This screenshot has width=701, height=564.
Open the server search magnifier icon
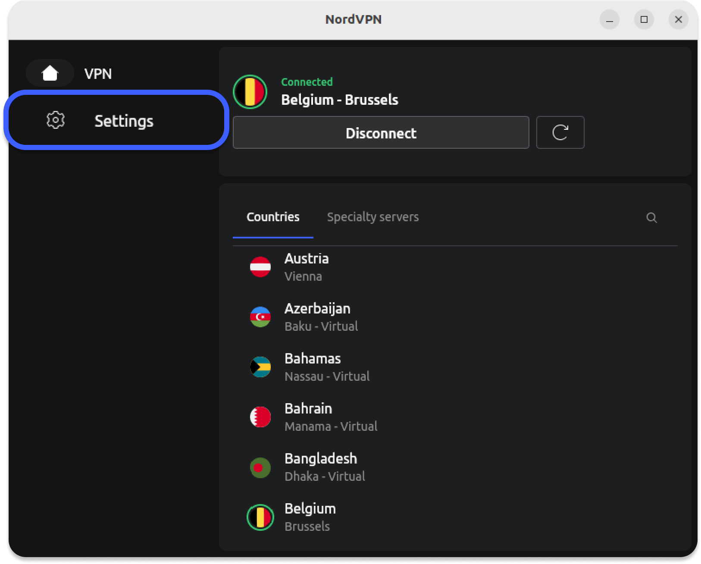[x=651, y=218]
